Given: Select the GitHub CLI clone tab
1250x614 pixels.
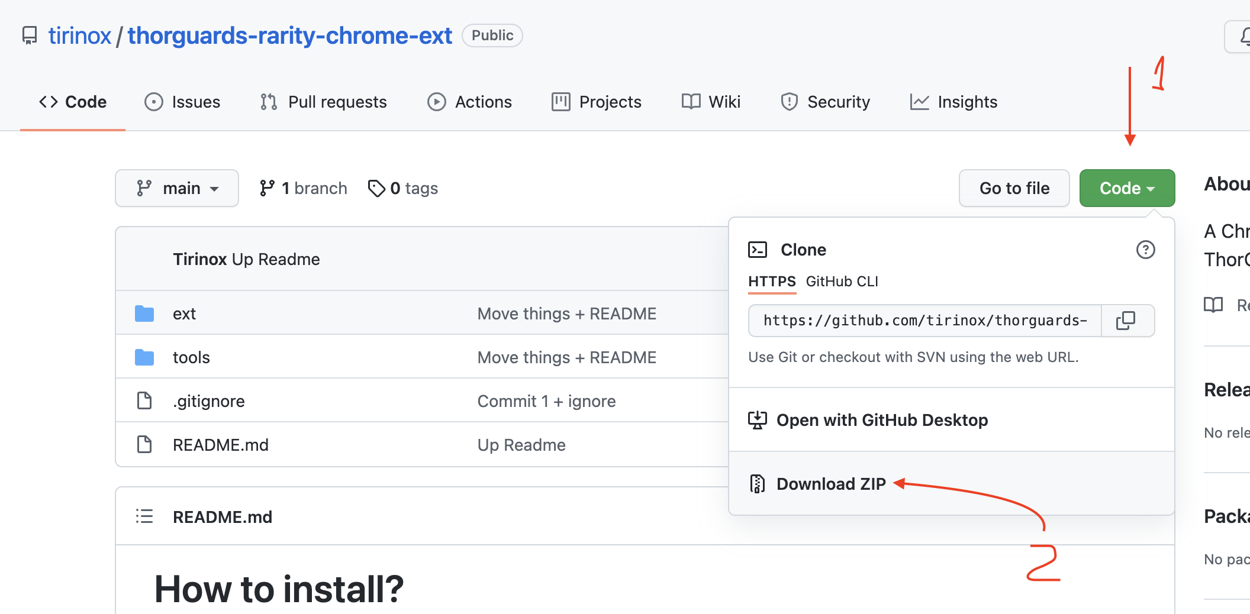Looking at the screenshot, I should coord(842,282).
